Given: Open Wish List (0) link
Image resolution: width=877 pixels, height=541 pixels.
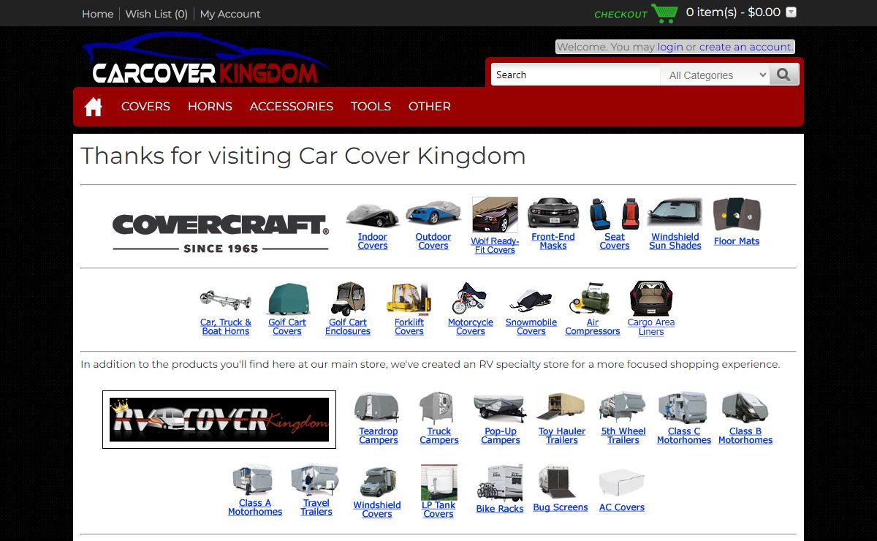Looking at the screenshot, I should coord(156,14).
